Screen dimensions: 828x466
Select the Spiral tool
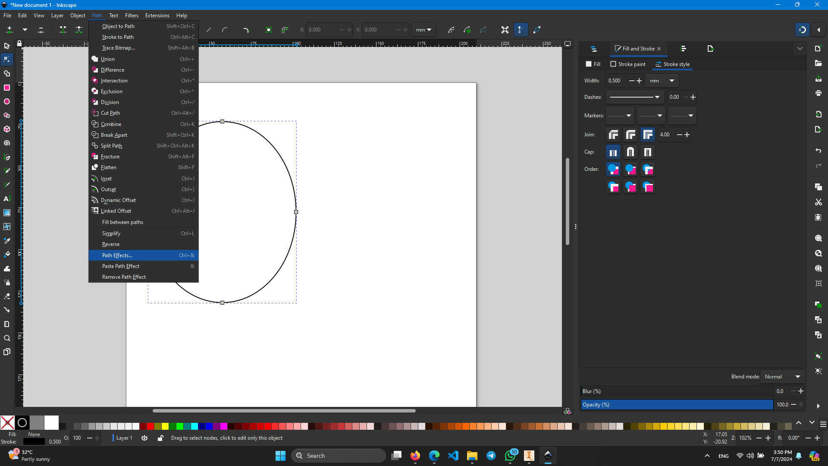(7, 143)
